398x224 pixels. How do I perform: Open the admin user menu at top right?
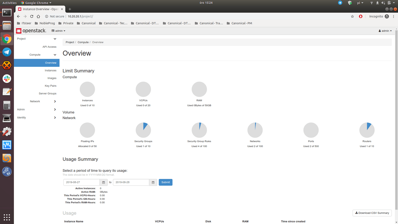385,31
